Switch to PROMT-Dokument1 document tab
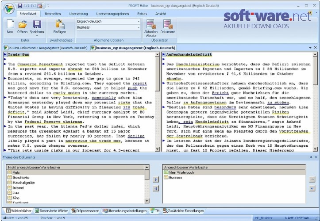The width and height of the screenshot is (320, 221). coord(46,48)
